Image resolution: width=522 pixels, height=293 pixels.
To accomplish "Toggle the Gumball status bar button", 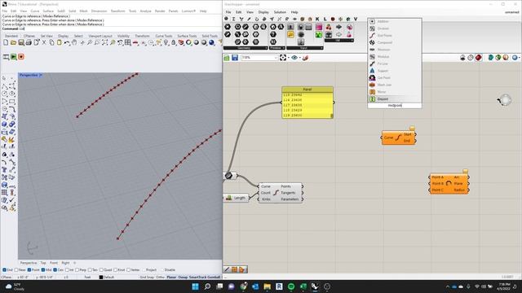I will click(214, 277).
